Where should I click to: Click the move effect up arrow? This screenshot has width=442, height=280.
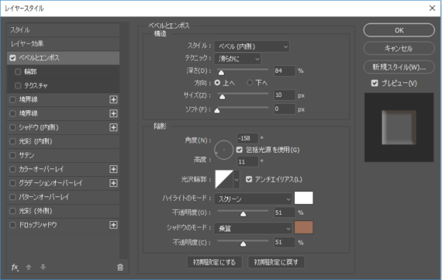click(29, 267)
